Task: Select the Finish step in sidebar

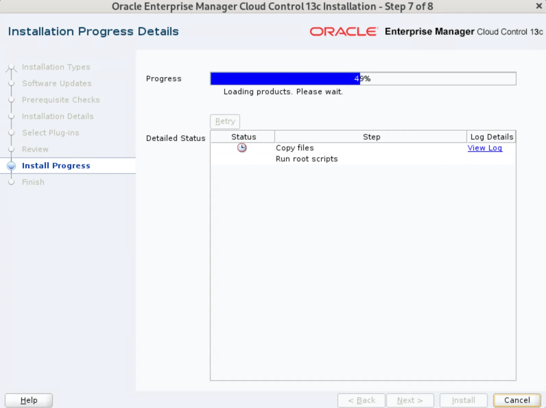Action: (x=33, y=182)
